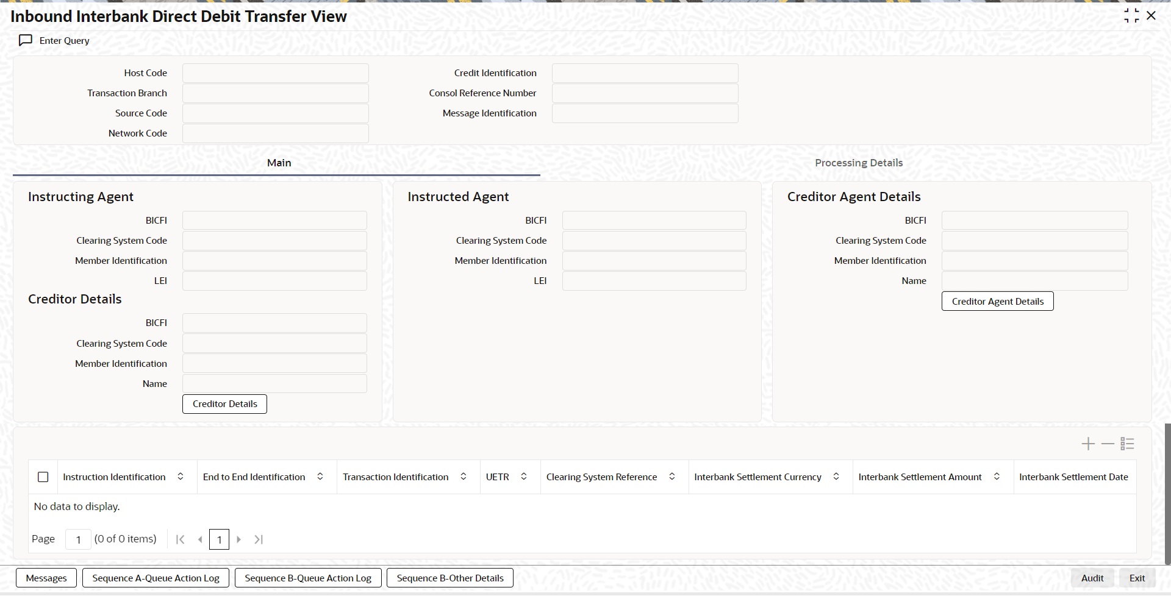The image size is (1171, 596).
Task: Click the Exit button
Action: [x=1137, y=578]
